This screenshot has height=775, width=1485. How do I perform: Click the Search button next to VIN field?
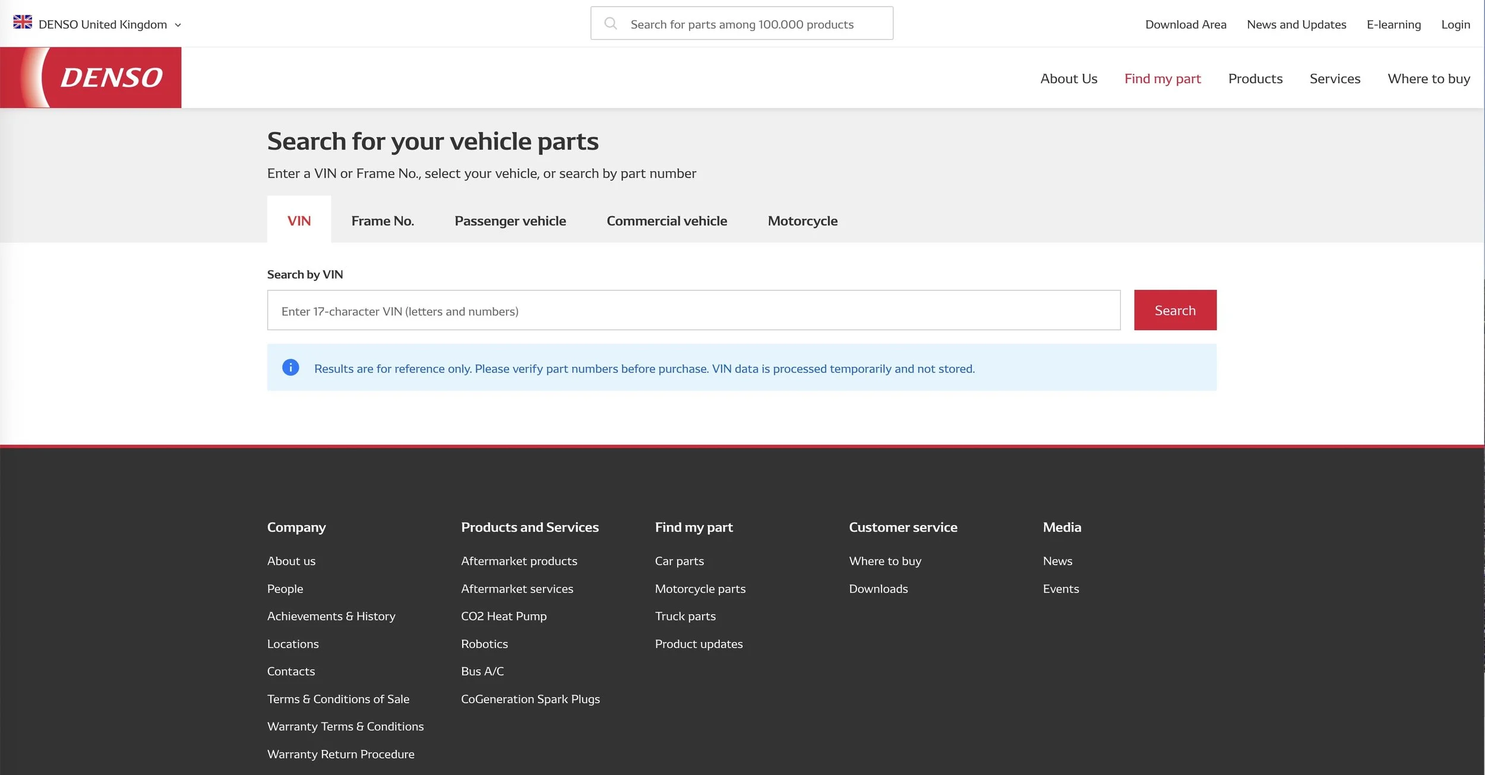(x=1174, y=309)
